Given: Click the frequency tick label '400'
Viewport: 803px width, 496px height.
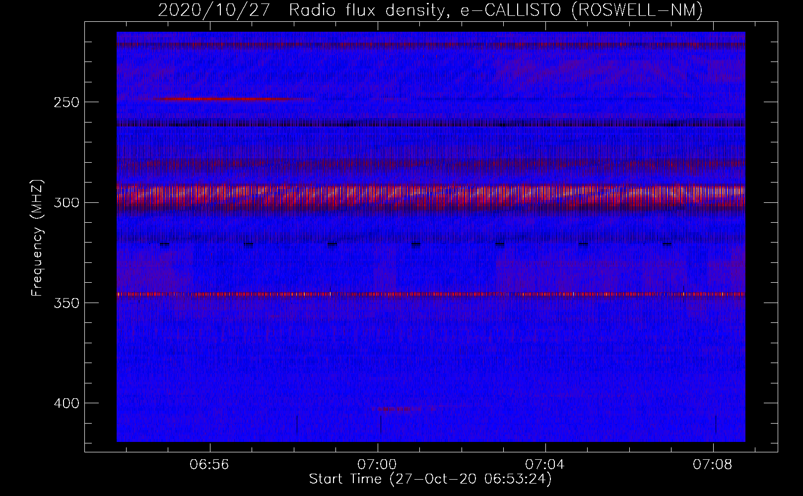Looking at the screenshot, I should pos(67,403).
